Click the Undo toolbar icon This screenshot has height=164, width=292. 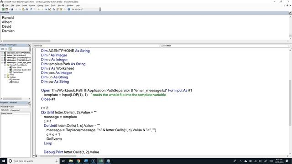31,9
